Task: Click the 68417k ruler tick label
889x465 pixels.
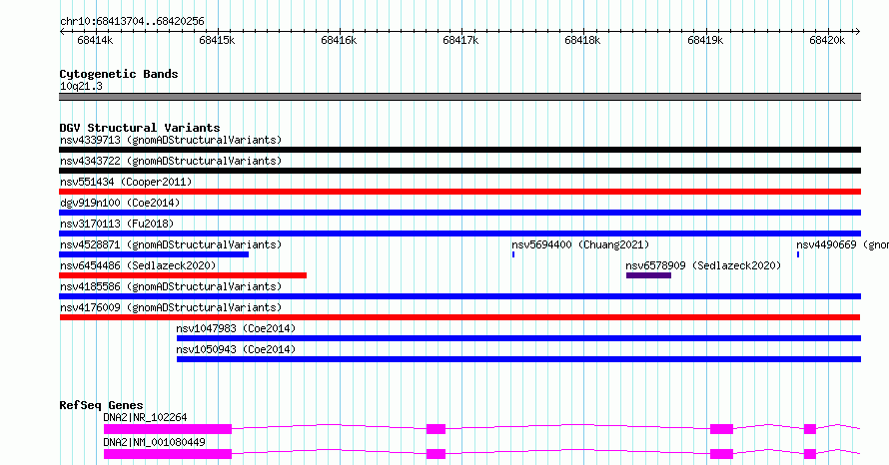Action: (460, 41)
